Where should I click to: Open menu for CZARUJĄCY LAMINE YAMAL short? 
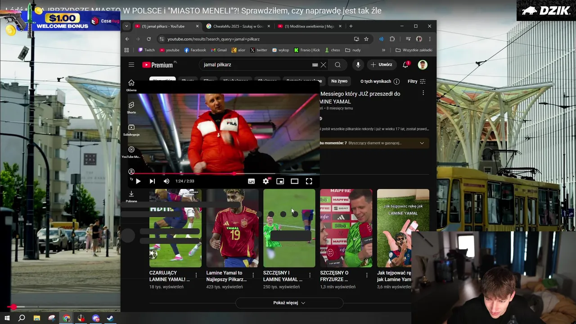pyautogui.click(x=196, y=275)
